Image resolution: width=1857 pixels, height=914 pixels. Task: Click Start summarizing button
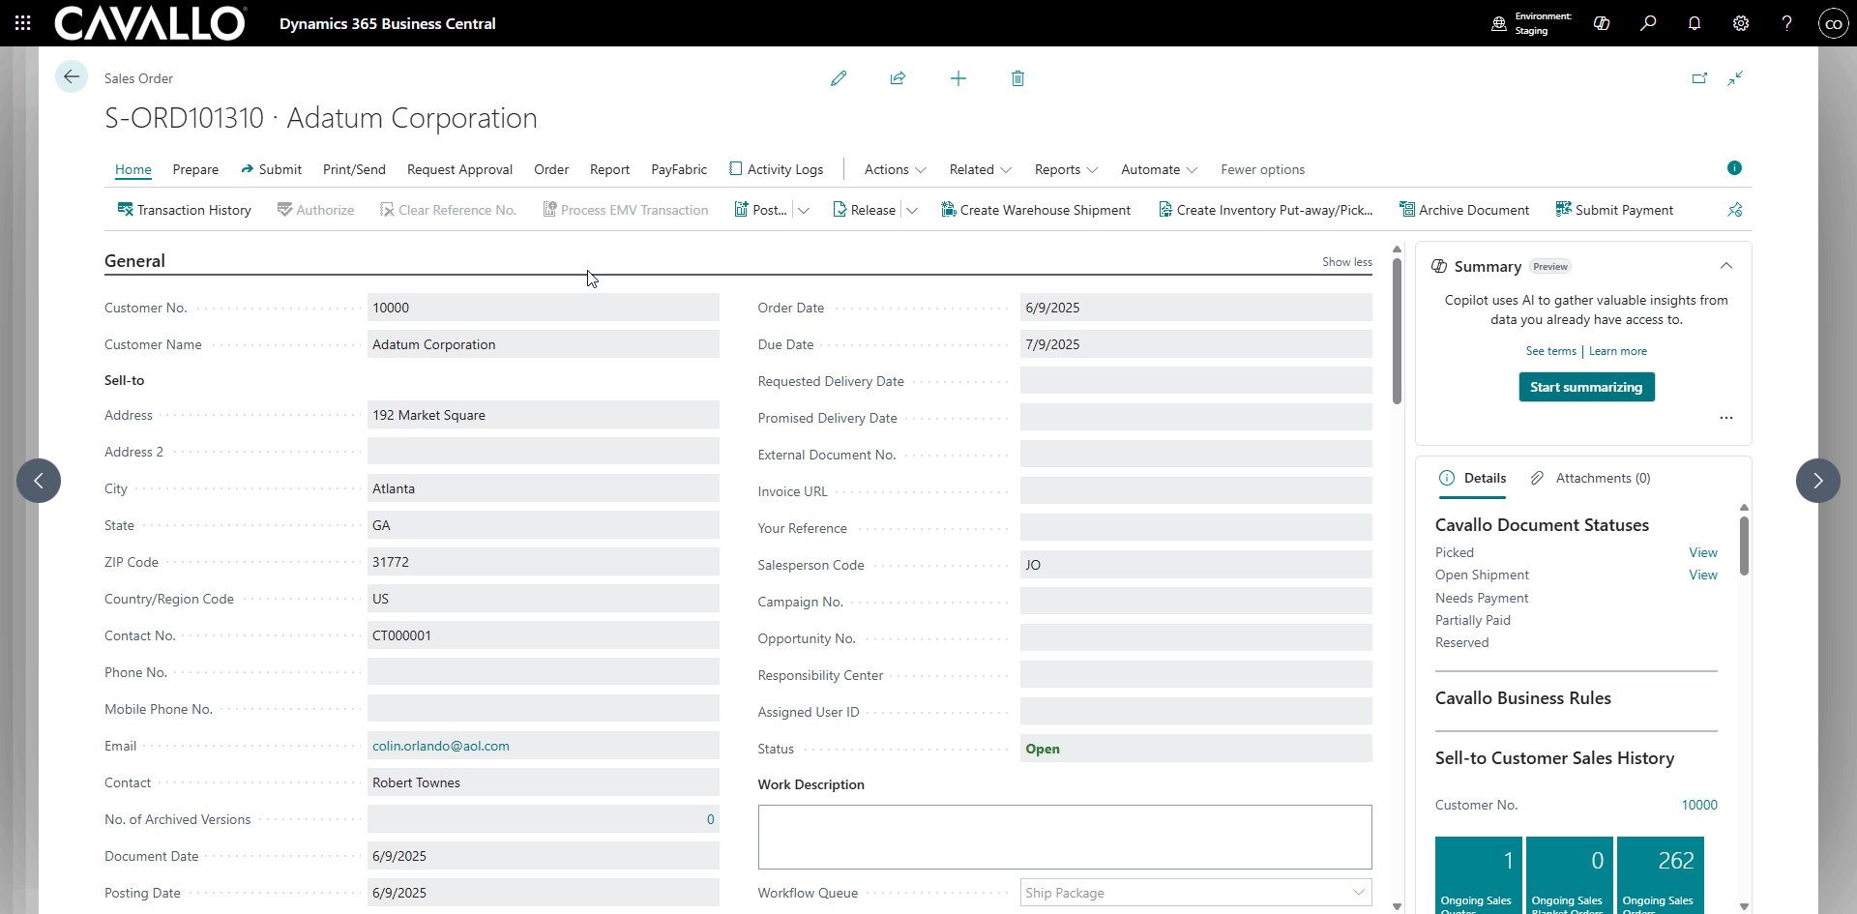[x=1586, y=387]
